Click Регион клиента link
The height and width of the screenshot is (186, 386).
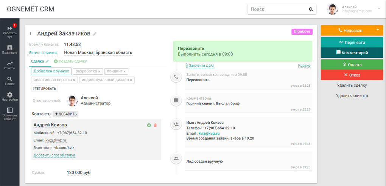[x=43, y=53]
